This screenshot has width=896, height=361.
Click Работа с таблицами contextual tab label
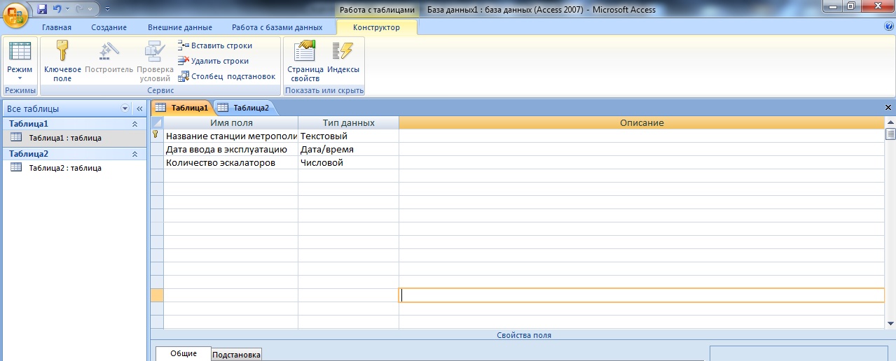(377, 10)
